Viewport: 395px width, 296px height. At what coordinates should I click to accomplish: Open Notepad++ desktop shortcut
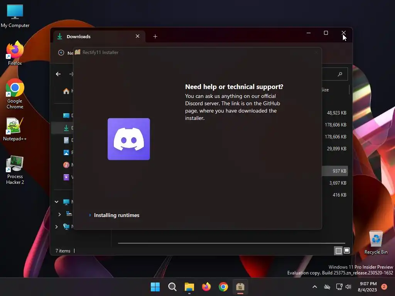click(15, 129)
